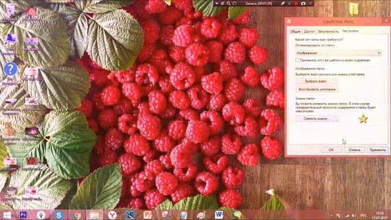Open Microsoft Word from the taskbar
Image resolution: width=391 pixels, height=220 pixels.
tap(219, 215)
